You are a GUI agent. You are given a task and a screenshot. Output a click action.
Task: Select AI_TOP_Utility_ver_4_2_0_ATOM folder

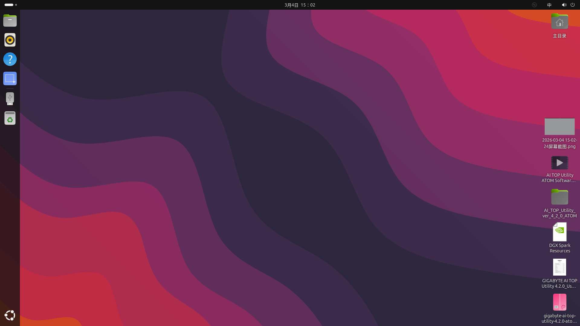click(559, 197)
